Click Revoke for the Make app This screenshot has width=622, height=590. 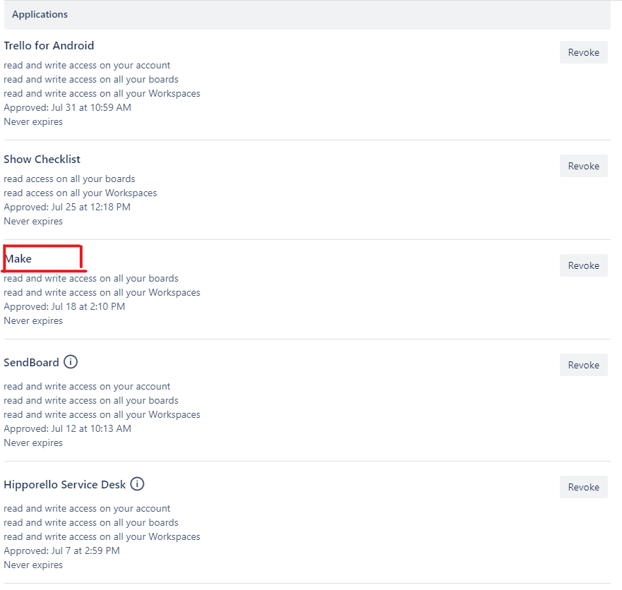[x=583, y=265]
